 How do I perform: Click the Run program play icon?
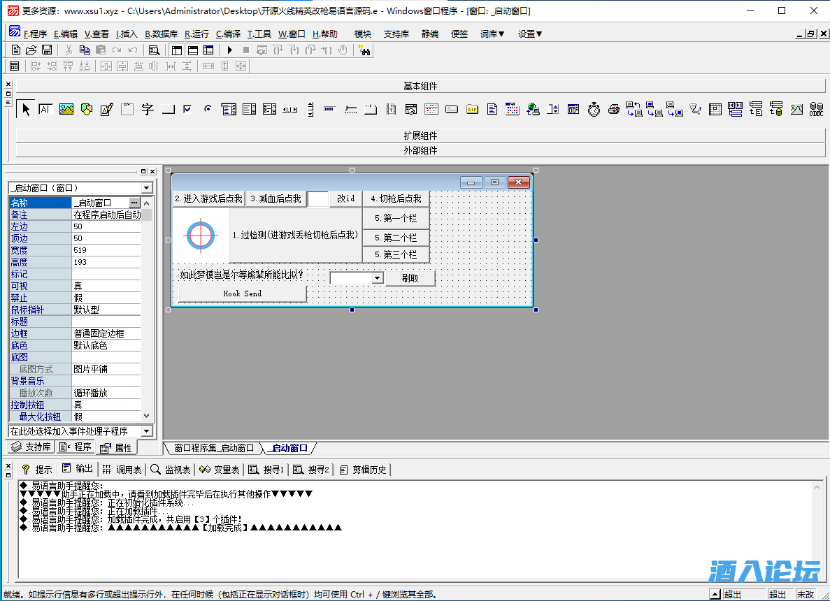(229, 50)
